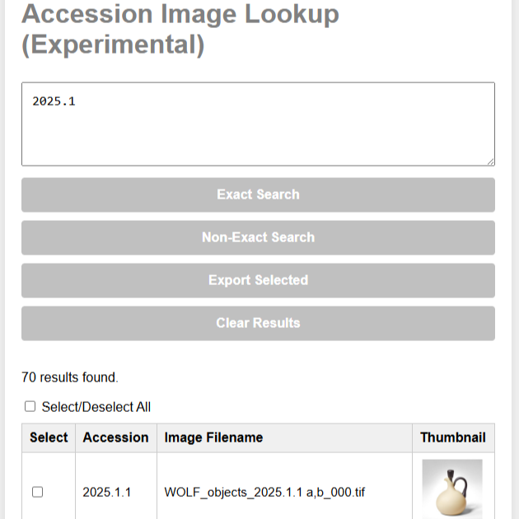Click Export Selected
Image resolution: width=519 pixels, height=519 pixels.
coord(258,281)
